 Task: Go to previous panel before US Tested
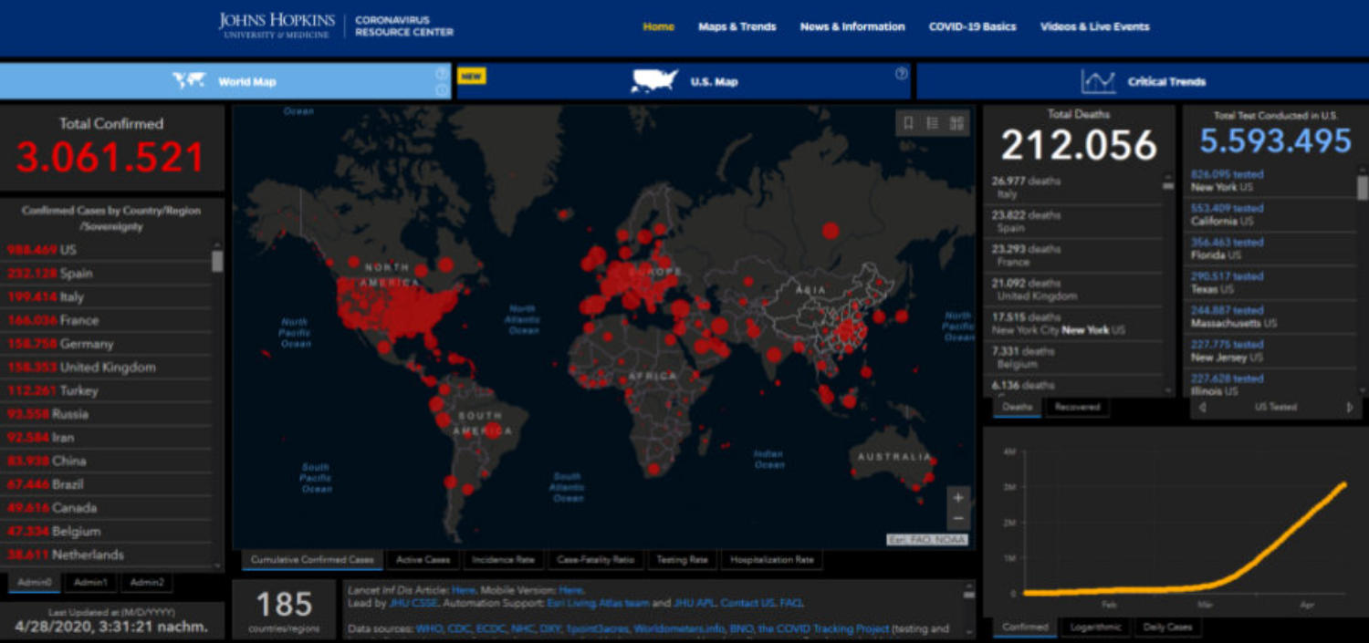pyautogui.click(x=1202, y=408)
